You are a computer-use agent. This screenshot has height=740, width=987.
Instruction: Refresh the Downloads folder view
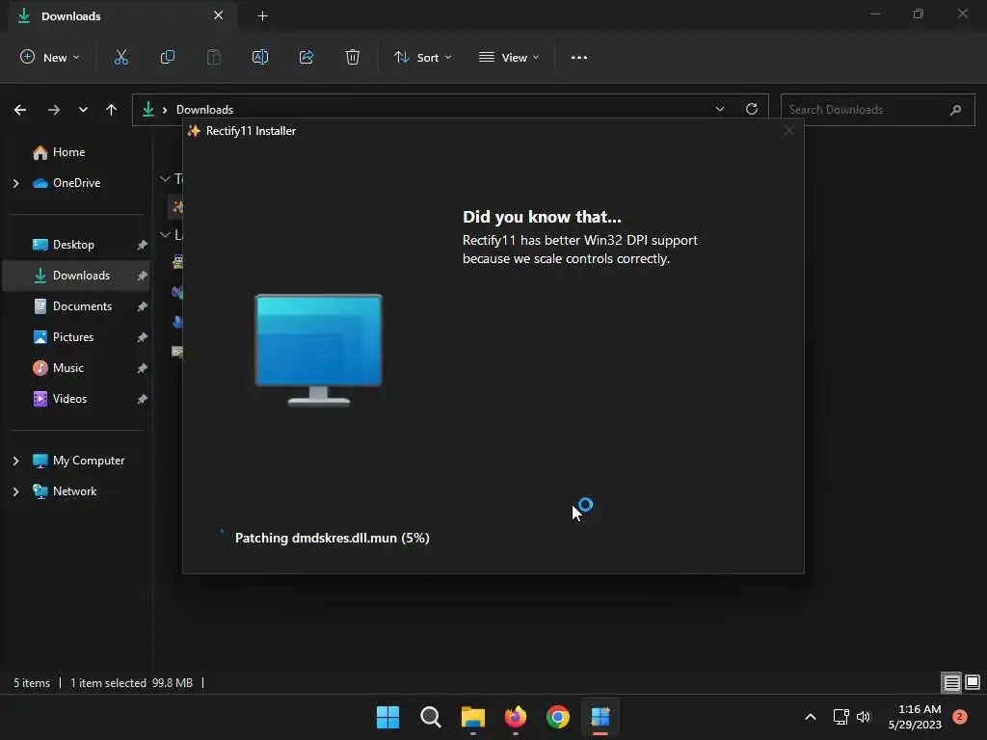(752, 109)
